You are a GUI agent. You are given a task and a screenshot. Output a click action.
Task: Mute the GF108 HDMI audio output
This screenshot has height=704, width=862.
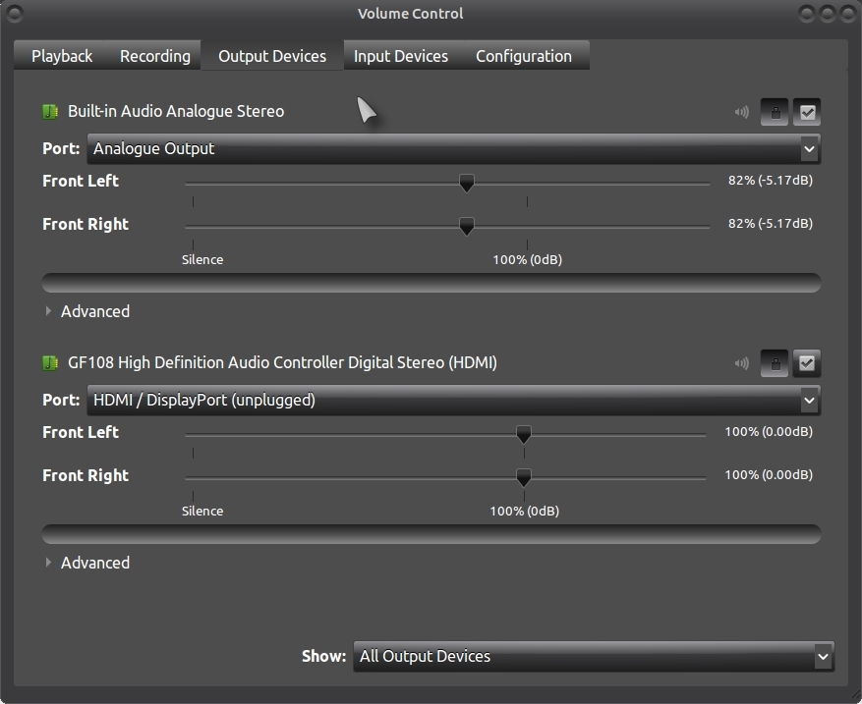[x=742, y=363]
